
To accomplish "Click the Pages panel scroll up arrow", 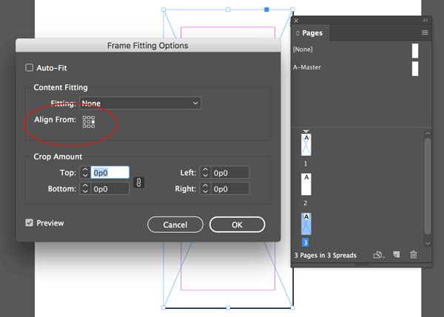I will tap(428, 133).
